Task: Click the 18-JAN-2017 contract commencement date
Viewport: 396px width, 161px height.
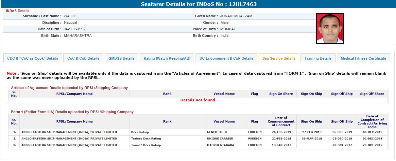Action: [281, 145]
